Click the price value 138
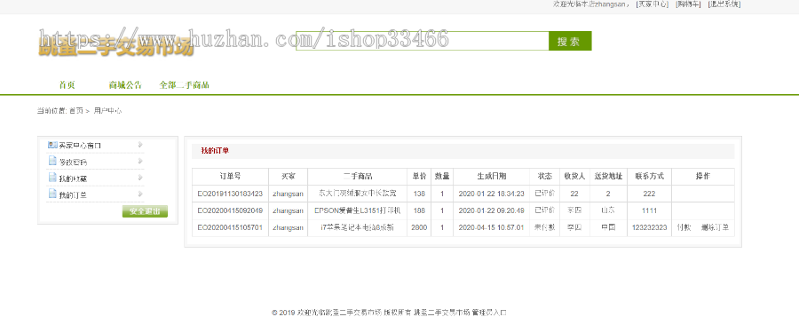Screen dimensions: 799x333 (419, 194)
